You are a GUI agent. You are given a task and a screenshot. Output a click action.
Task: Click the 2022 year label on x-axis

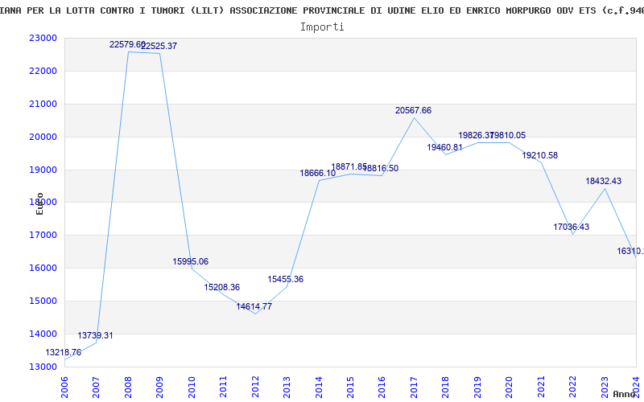coord(572,388)
